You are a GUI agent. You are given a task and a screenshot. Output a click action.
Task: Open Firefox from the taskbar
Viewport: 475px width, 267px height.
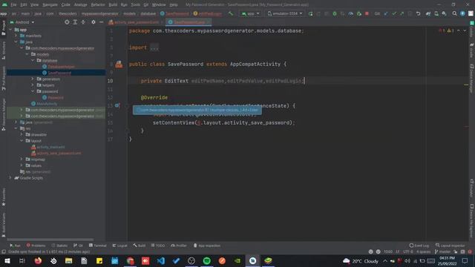(38, 260)
